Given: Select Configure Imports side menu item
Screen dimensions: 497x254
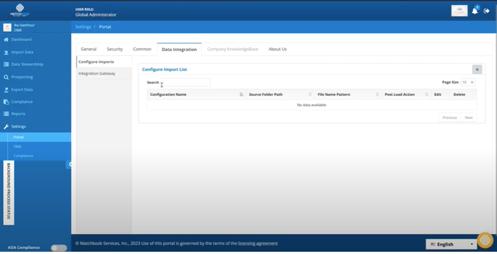Looking at the screenshot, I should pyautogui.click(x=104, y=62).
